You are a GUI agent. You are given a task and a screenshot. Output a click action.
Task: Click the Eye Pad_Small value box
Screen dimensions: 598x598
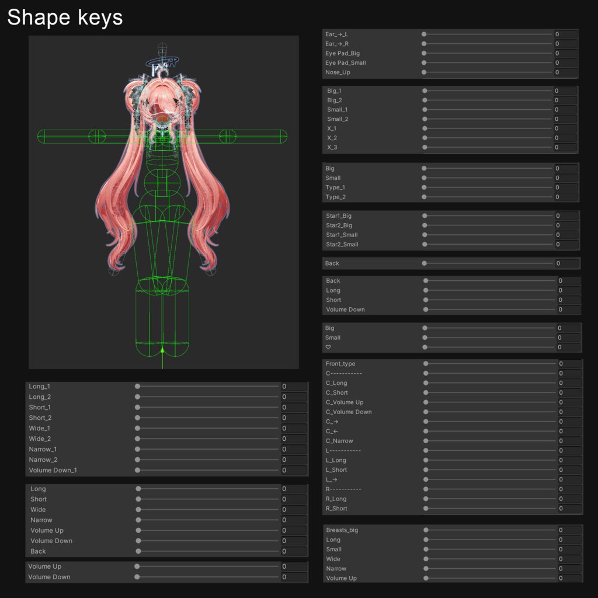click(565, 63)
